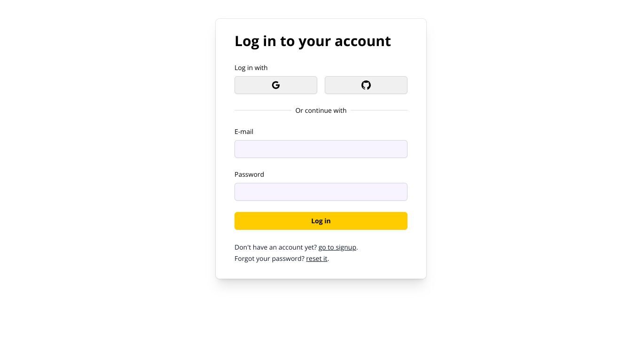This screenshot has width=642, height=361.
Task: Submit the login form
Action: (x=321, y=221)
